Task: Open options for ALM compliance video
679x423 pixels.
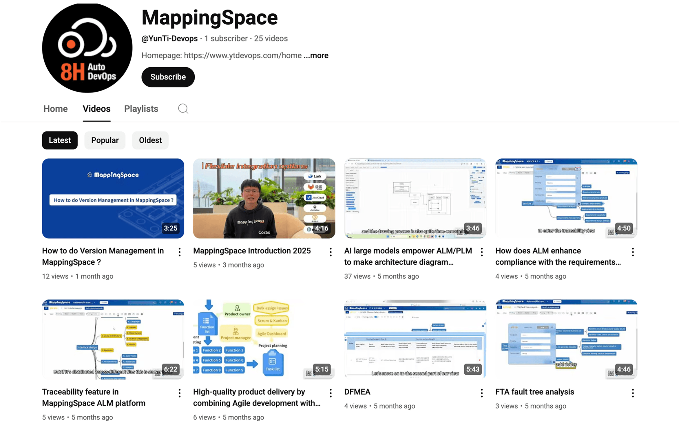Action: [x=633, y=252]
